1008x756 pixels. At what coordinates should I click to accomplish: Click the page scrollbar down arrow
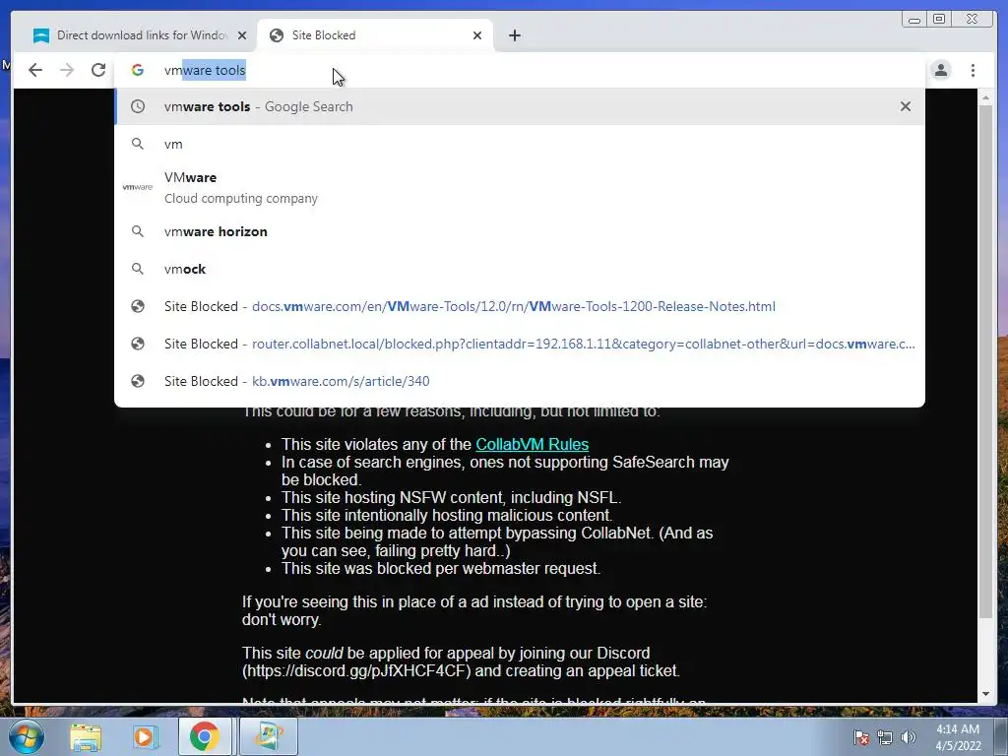(985, 694)
